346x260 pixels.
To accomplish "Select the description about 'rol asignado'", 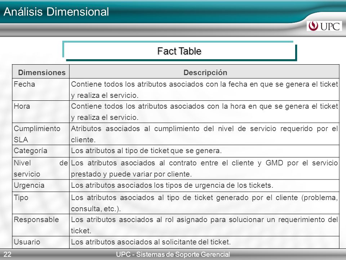I will click(204, 225).
